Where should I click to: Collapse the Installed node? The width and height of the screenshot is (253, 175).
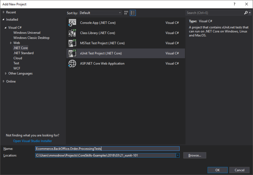(x=3, y=19)
